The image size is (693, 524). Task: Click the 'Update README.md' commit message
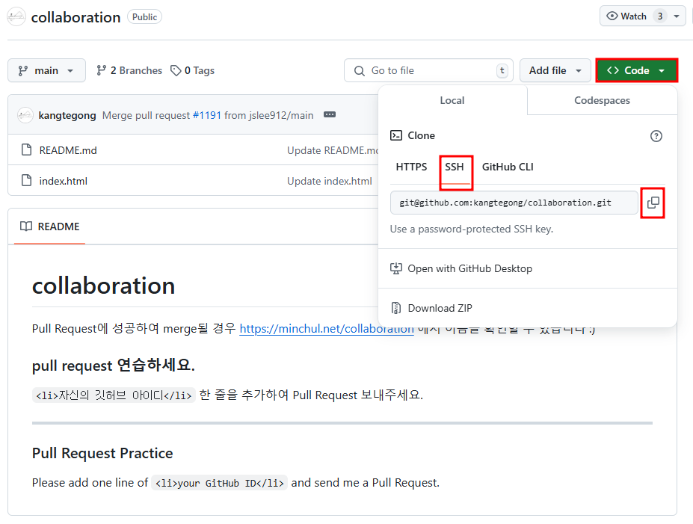[333, 150]
